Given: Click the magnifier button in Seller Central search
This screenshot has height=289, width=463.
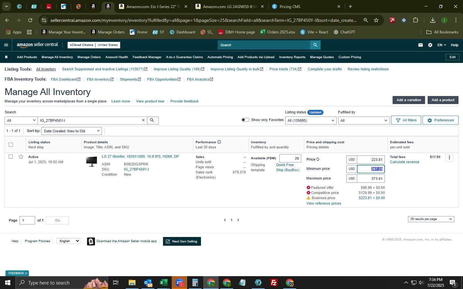Looking at the screenshot, I should [x=315, y=45].
